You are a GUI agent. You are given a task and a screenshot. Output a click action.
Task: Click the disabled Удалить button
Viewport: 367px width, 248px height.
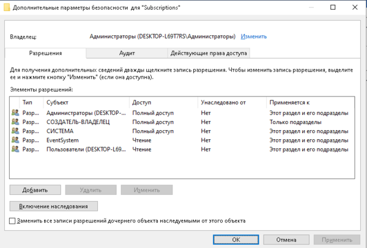pos(91,190)
